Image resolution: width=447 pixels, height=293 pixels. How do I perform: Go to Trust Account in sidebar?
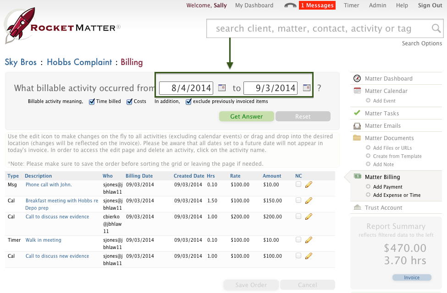point(383,208)
